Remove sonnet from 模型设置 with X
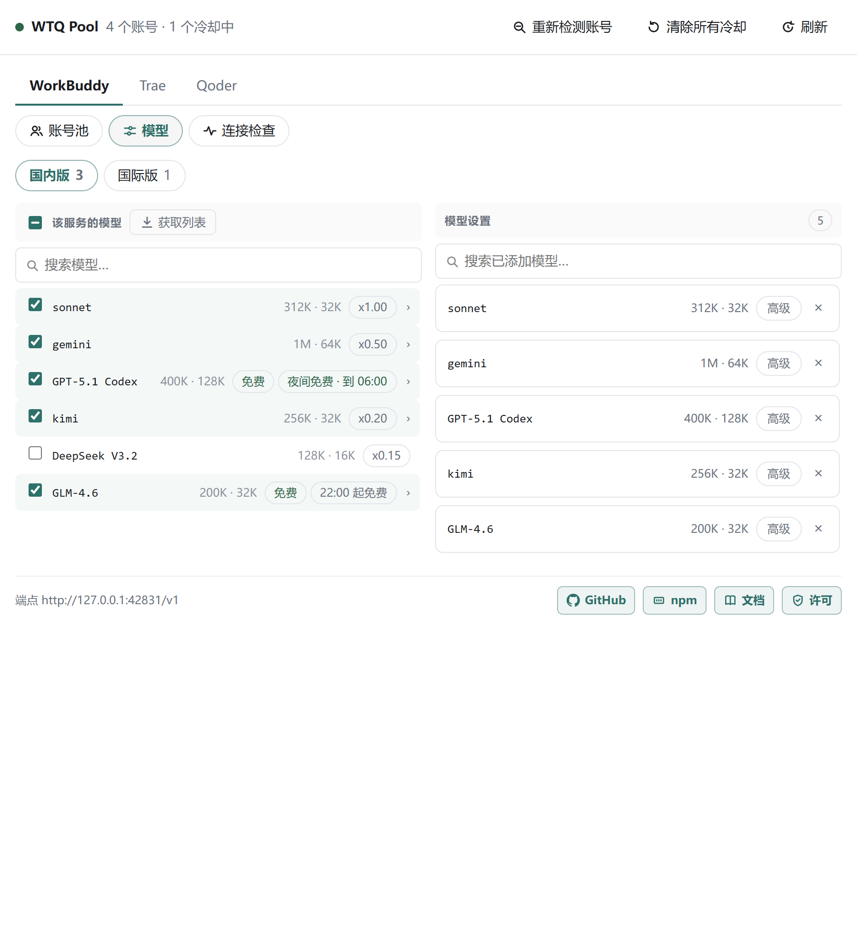This screenshot has height=942, width=857. [818, 308]
